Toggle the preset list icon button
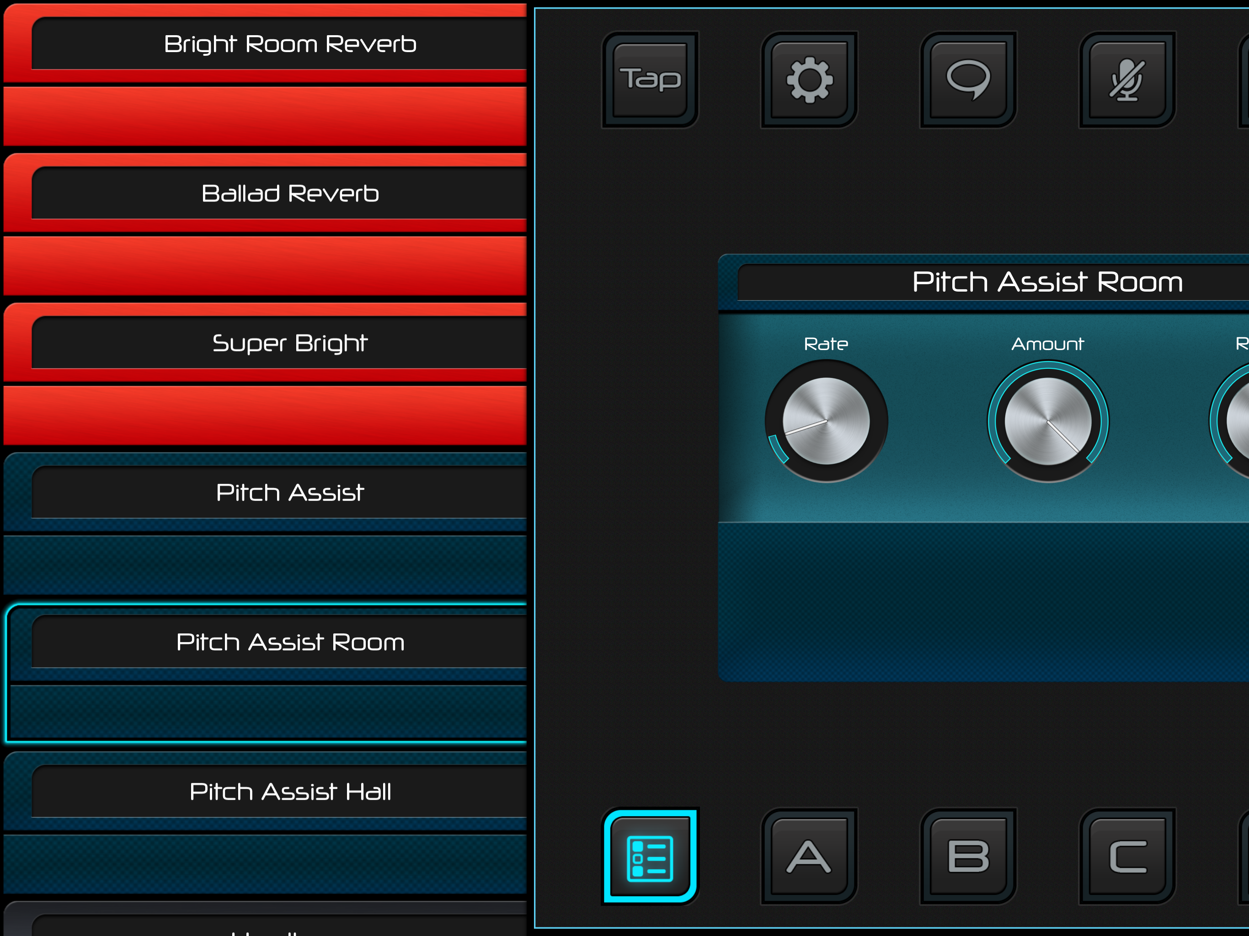This screenshot has width=1249, height=936. pos(650,856)
